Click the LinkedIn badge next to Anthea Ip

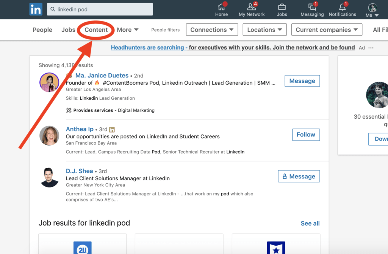coord(112,130)
